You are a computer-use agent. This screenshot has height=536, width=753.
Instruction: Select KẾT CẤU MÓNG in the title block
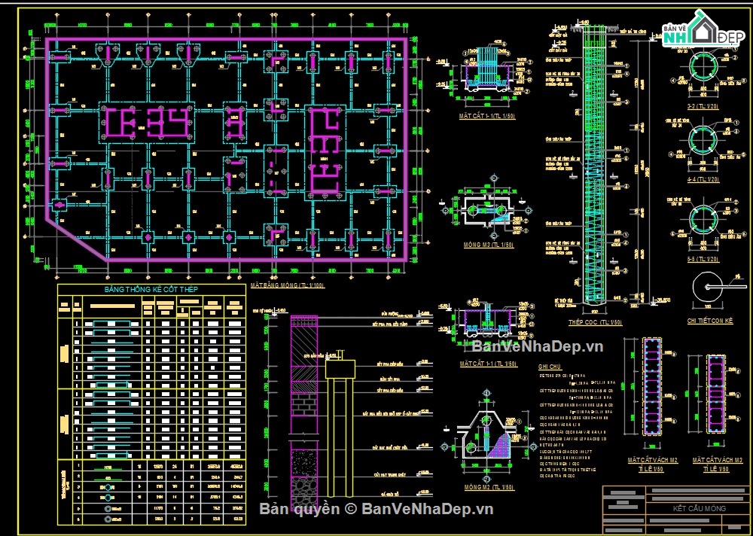699,508
